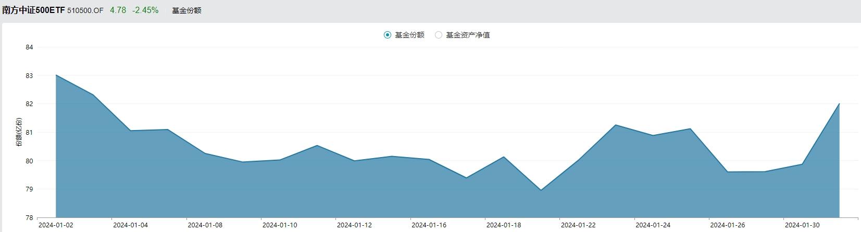Click y-axis label 80
The height and width of the screenshot is (232, 861).
[29, 161]
